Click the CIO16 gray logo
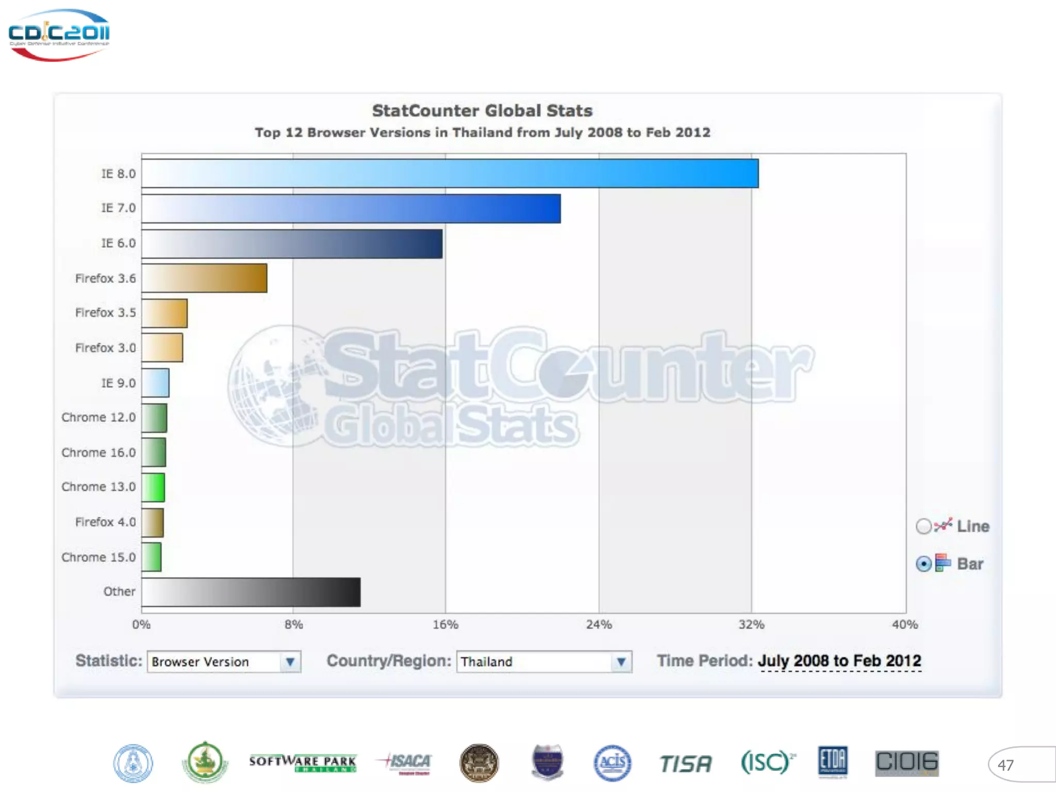The height and width of the screenshot is (792, 1056). 907,763
